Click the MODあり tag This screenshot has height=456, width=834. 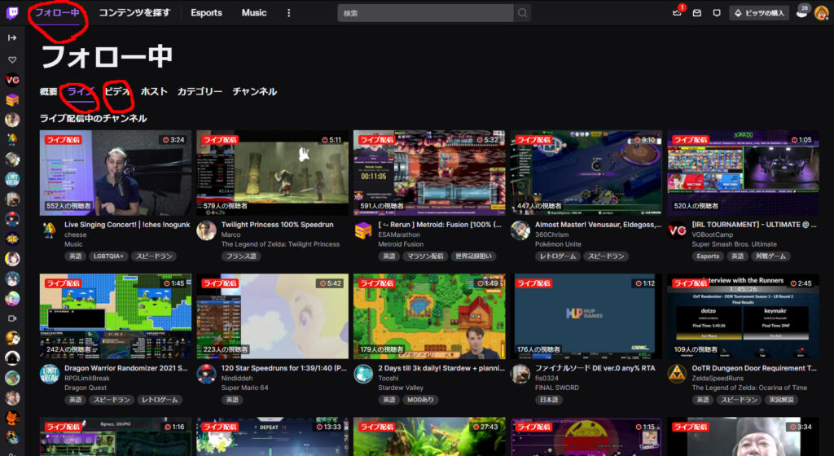click(420, 400)
